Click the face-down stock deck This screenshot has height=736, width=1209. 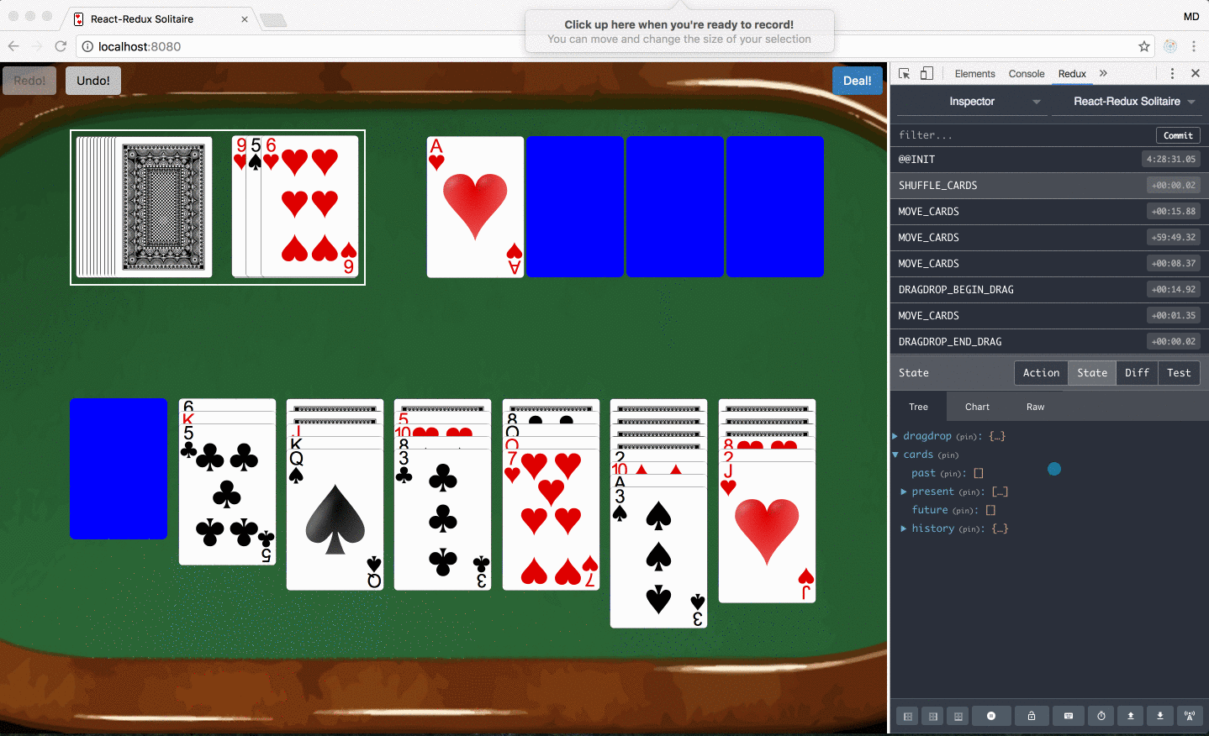[x=144, y=207]
